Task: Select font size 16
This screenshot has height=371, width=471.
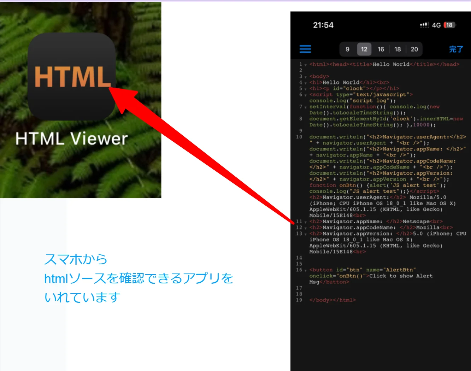Action: click(381, 49)
